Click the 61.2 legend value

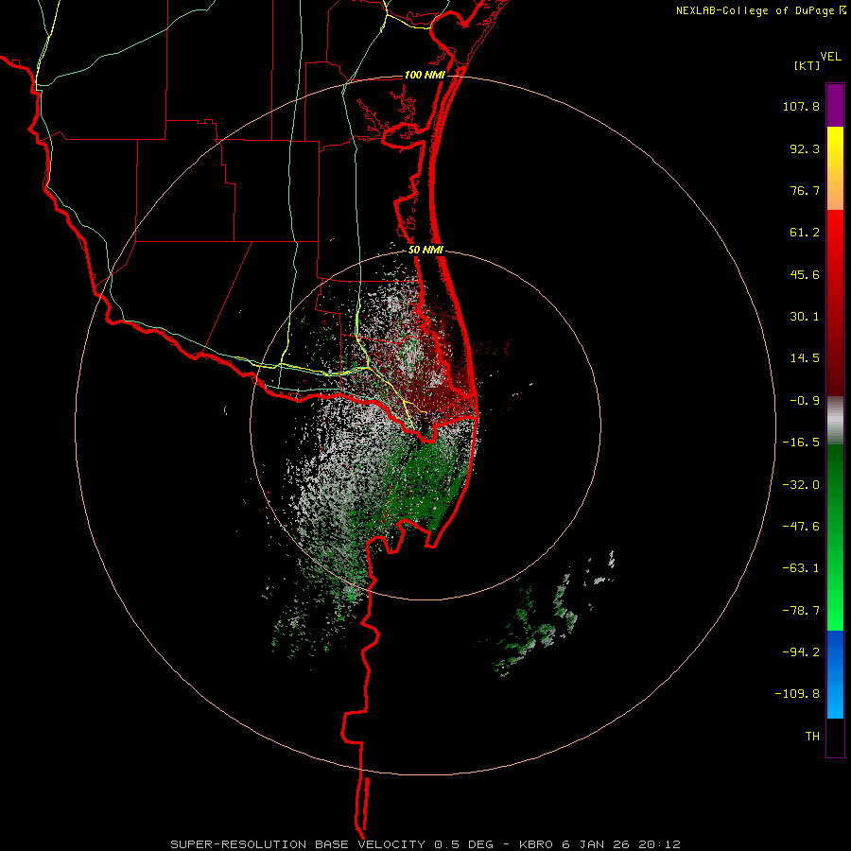tap(805, 233)
